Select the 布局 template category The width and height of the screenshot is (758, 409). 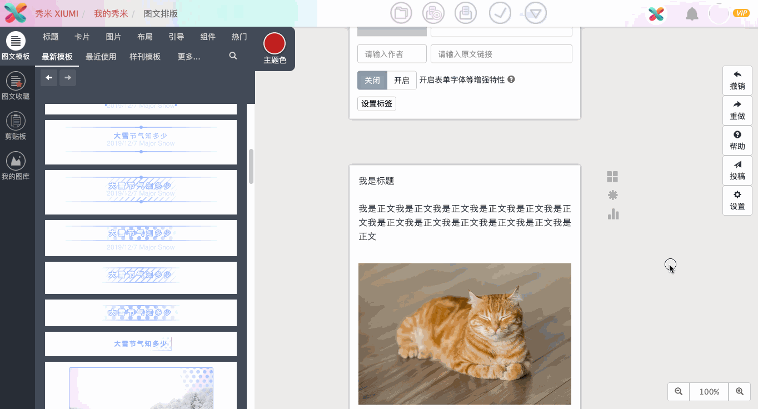pos(145,37)
